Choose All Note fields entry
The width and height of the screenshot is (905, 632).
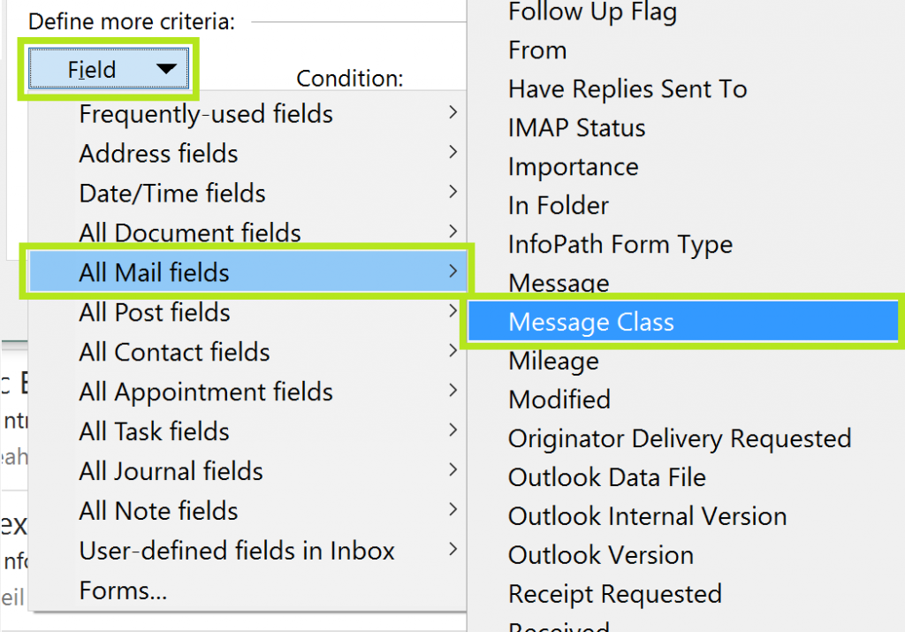coord(158,511)
